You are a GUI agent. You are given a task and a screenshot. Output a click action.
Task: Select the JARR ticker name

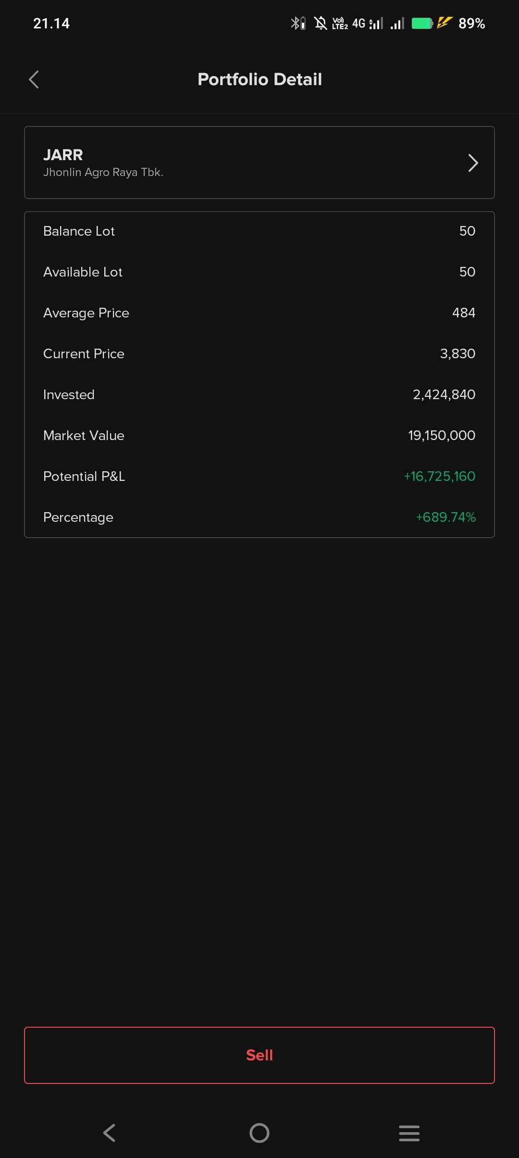63,155
